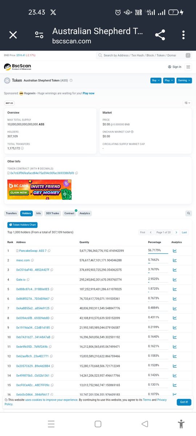This screenshot has height=436, width=196.
Task: Open analytics for rank 3 holder
Action: [175, 270]
